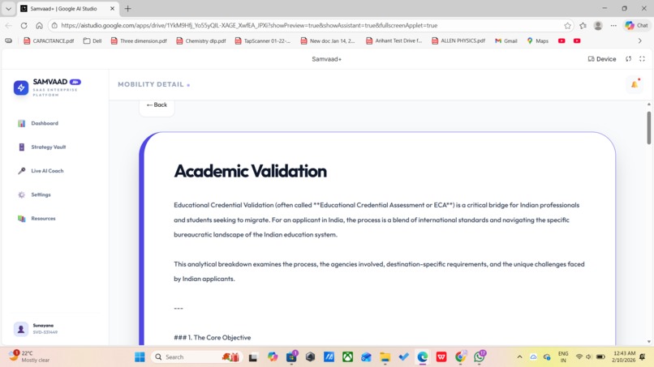Open Strategy Vault in the sidebar
Image resolution: width=654 pixels, height=367 pixels.
tap(41, 147)
